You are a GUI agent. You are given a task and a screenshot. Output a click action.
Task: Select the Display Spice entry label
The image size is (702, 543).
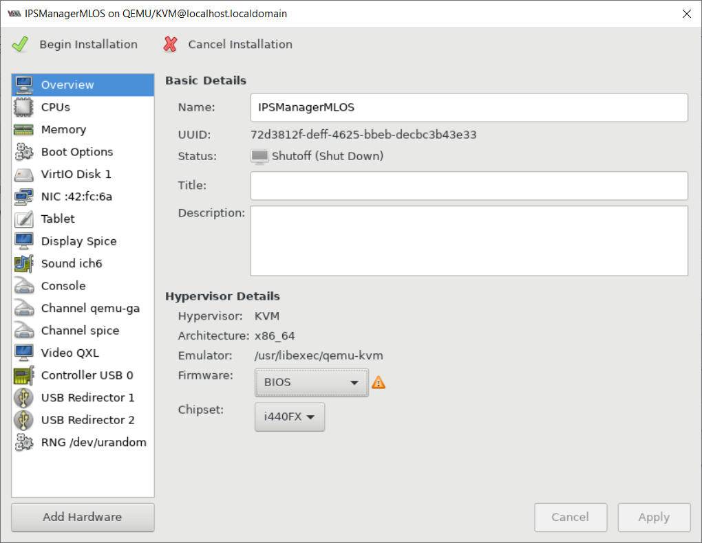tap(78, 241)
